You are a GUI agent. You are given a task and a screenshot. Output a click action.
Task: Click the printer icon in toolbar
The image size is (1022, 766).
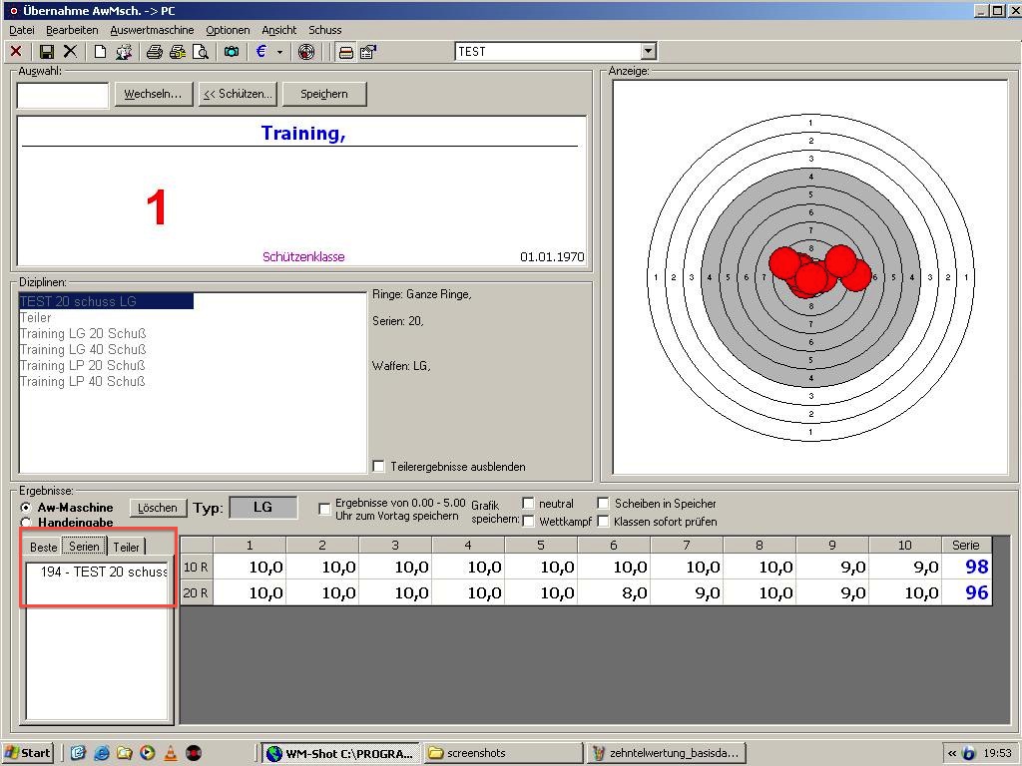click(x=154, y=52)
